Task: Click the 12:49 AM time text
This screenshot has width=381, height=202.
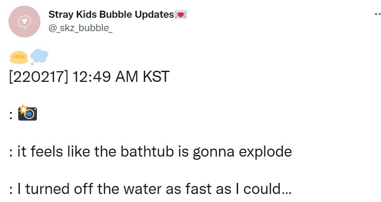Action: 105,77
